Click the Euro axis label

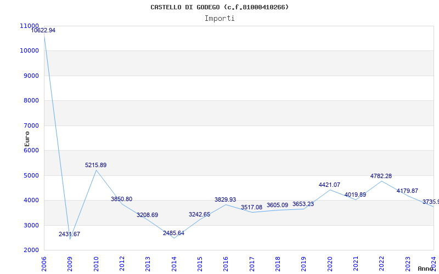point(27,139)
